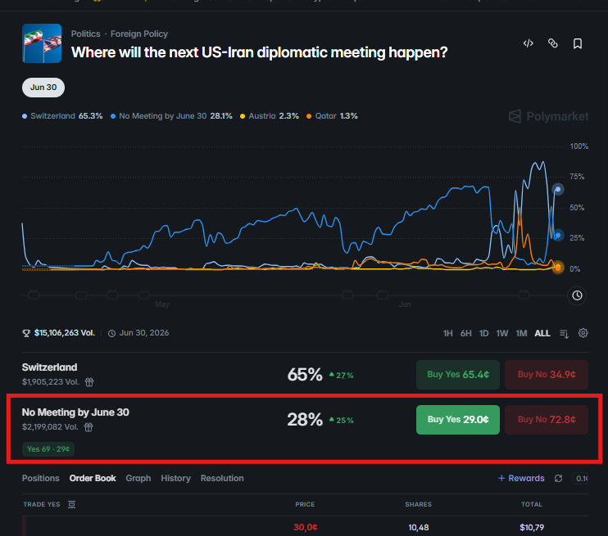The image size is (608, 536).
Task: Click the 30,0¢ price in order book
Action: coord(305,527)
